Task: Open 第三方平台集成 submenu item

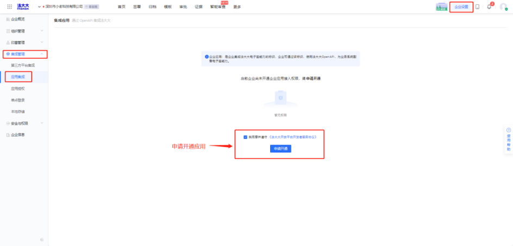Action: point(24,65)
